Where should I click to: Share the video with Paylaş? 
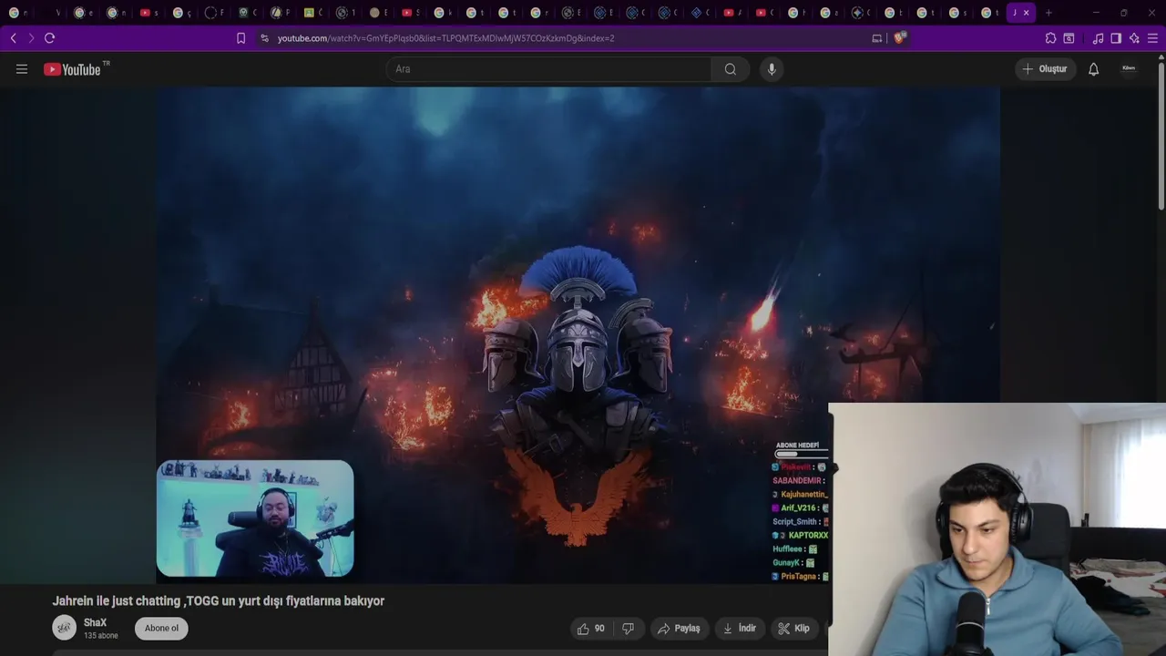pos(679,629)
